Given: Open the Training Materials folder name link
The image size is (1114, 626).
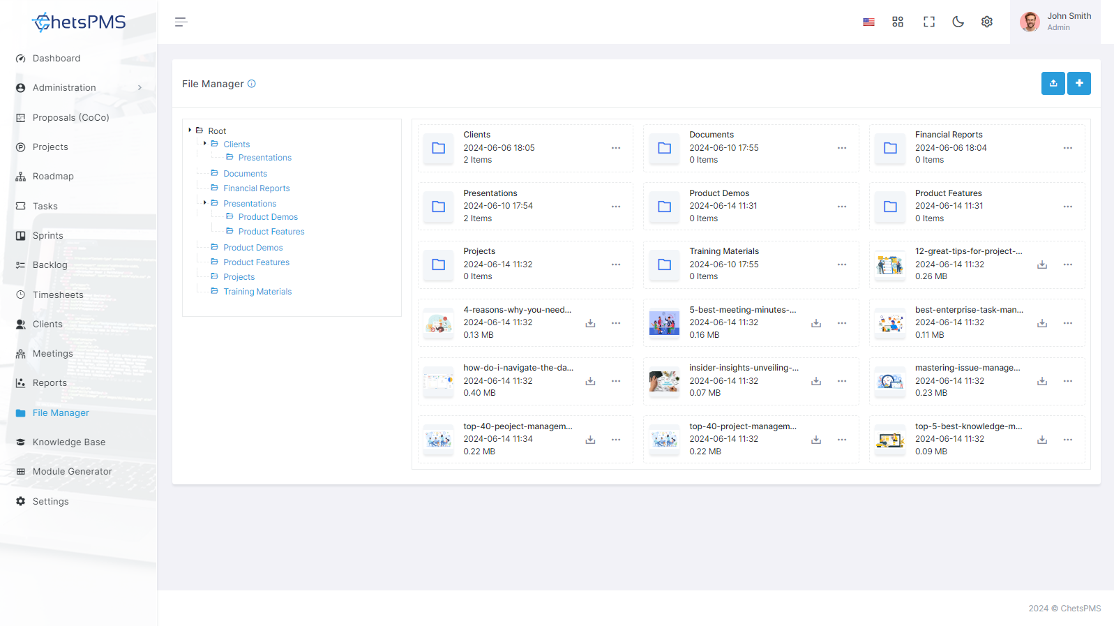Looking at the screenshot, I should point(724,251).
